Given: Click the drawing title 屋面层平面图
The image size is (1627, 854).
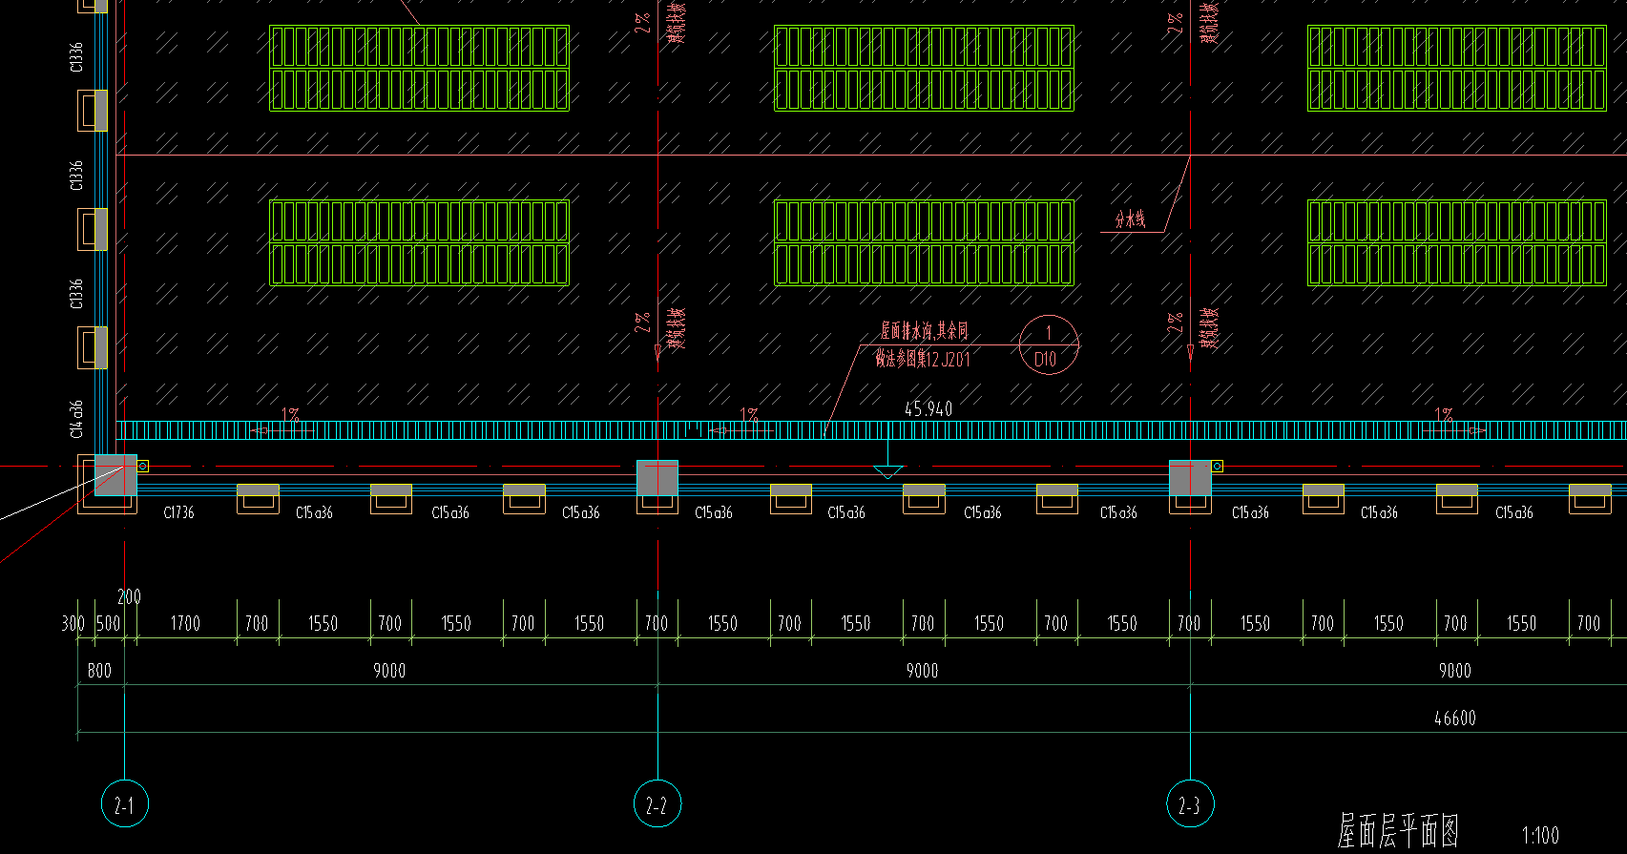Looking at the screenshot, I should tap(1398, 831).
